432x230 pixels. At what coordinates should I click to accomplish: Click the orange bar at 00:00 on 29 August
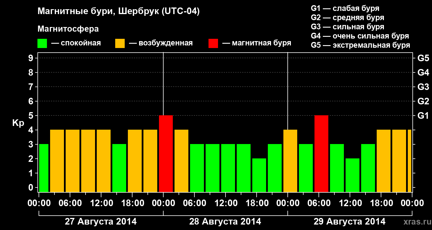tap(290, 161)
